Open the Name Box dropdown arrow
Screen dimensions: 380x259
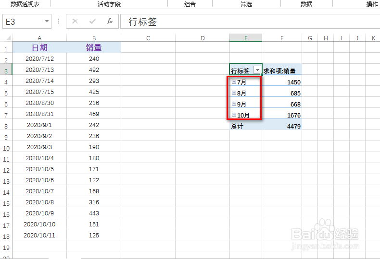(47, 21)
